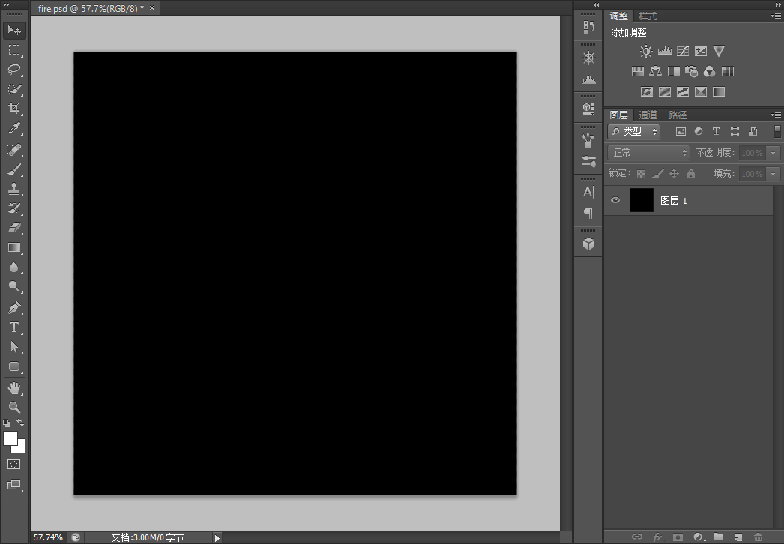Switch to the 通道 tab
The height and width of the screenshot is (544, 784).
648,115
